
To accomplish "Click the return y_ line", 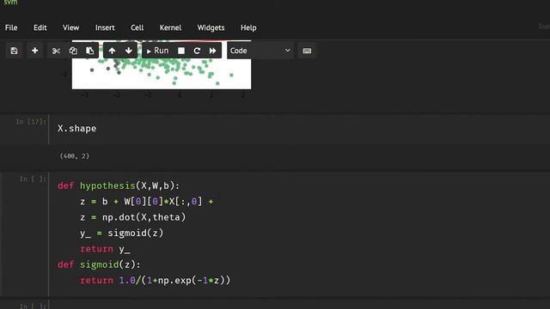I will pyautogui.click(x=105, y=250).
